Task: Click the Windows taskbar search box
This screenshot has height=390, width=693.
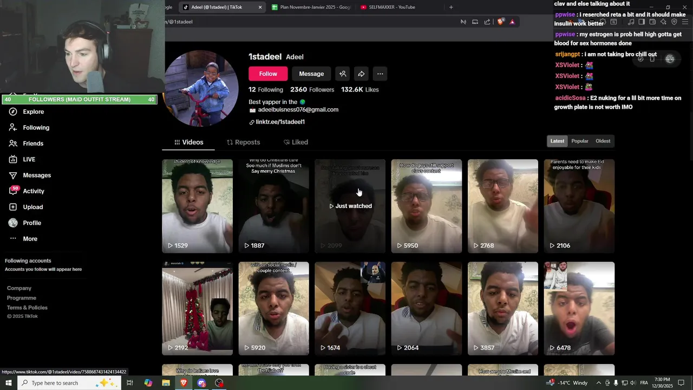Action: coord(69,383)
